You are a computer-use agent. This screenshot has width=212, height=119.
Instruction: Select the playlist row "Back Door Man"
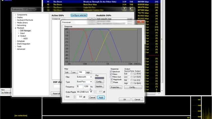tap(102, 5)
